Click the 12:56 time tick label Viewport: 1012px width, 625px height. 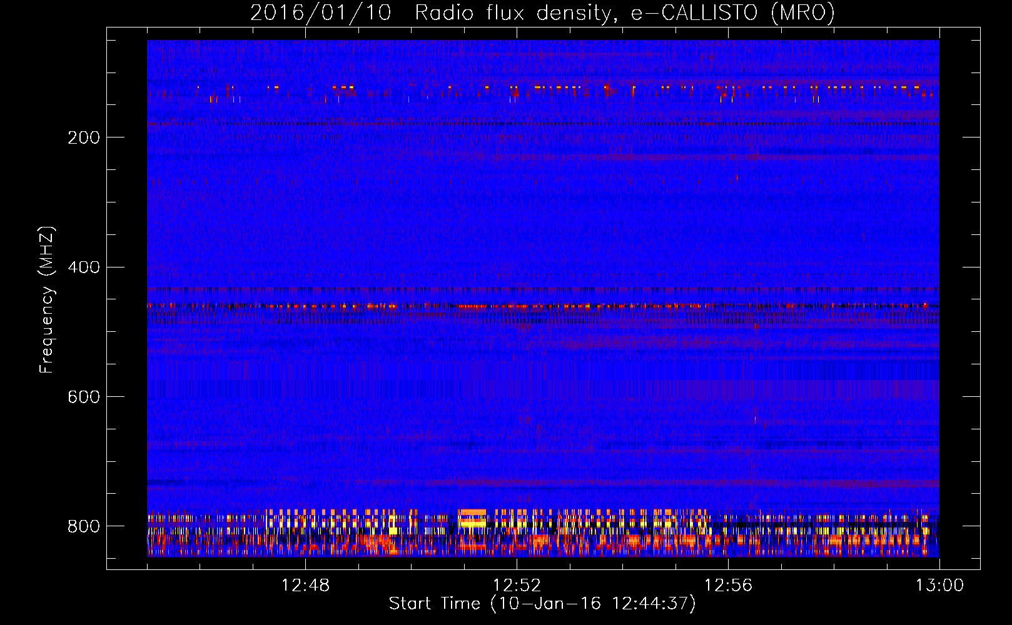(728, 586)
